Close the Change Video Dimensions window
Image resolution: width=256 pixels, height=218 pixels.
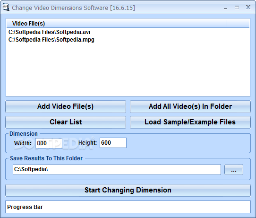pos(248,7)
